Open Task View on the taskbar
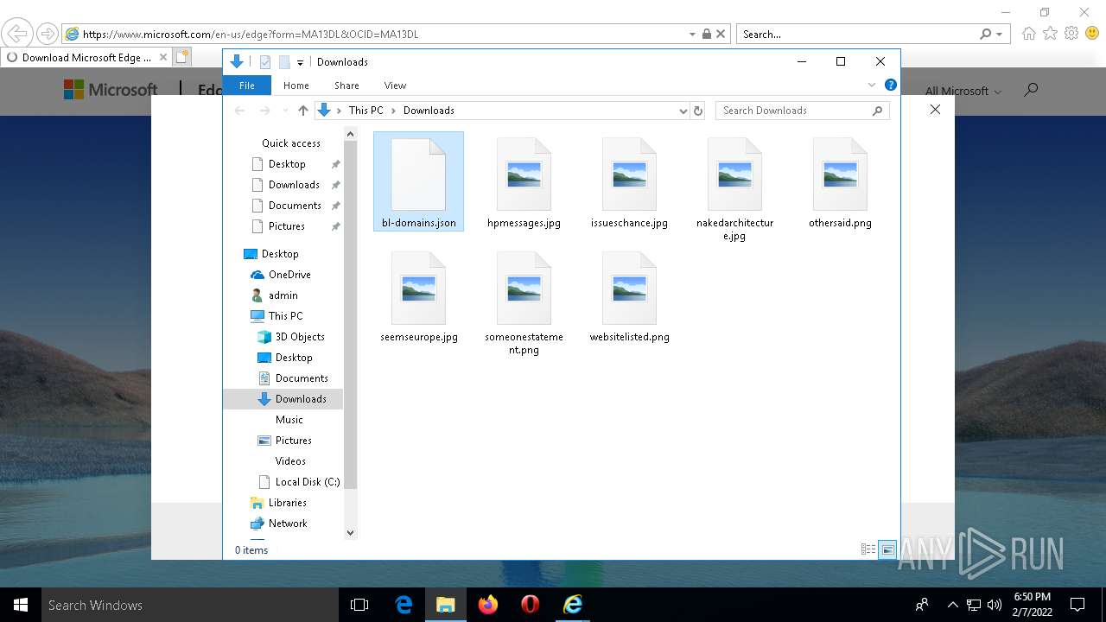This screenshot has width=1106, height=622. point(359,605)
